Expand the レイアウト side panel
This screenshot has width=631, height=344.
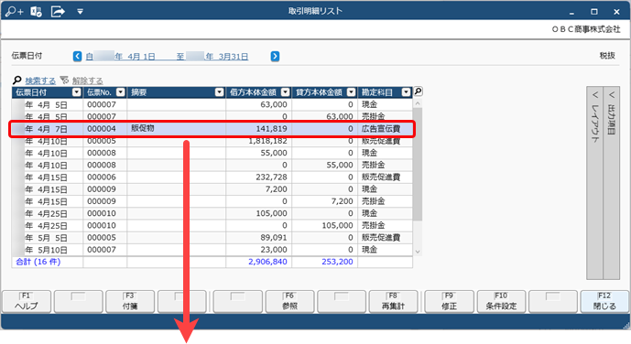pos(594,183)
